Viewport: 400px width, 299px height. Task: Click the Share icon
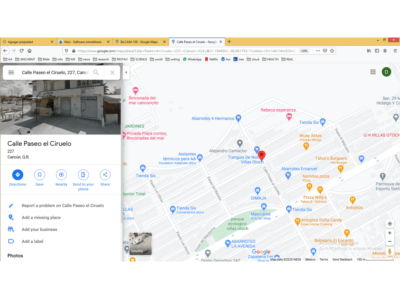[105, 175]
